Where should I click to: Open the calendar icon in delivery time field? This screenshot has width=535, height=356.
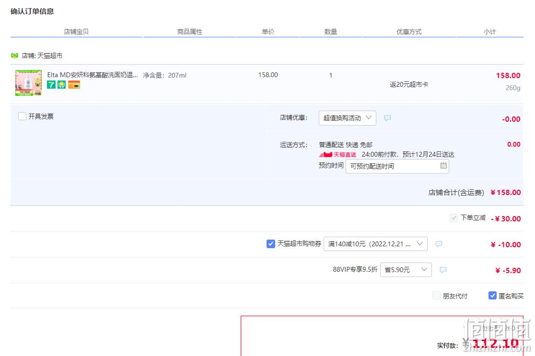pos(443,166)
